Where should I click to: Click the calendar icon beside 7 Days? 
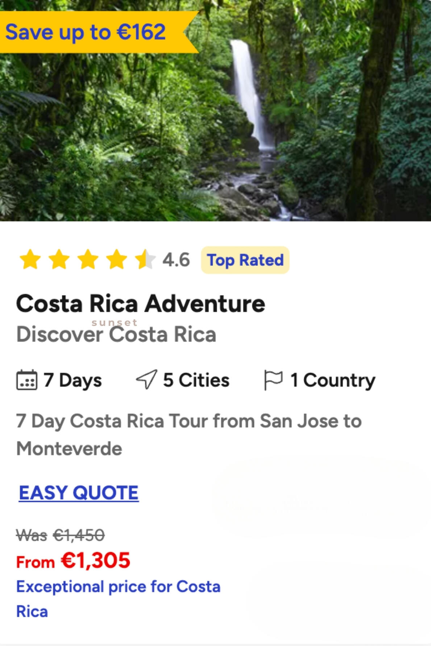tap(27, 380)
